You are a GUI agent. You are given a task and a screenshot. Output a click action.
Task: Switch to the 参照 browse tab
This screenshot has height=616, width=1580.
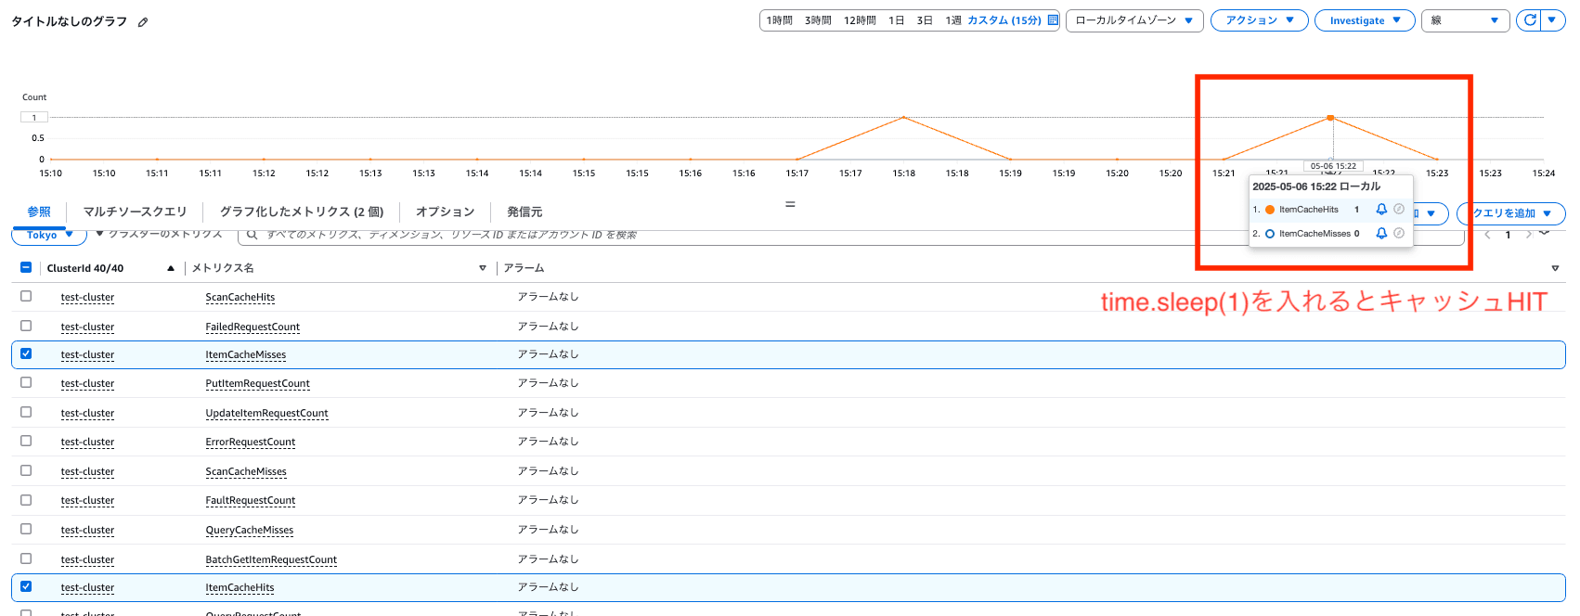pyautogui.click(x=39, y=212)
